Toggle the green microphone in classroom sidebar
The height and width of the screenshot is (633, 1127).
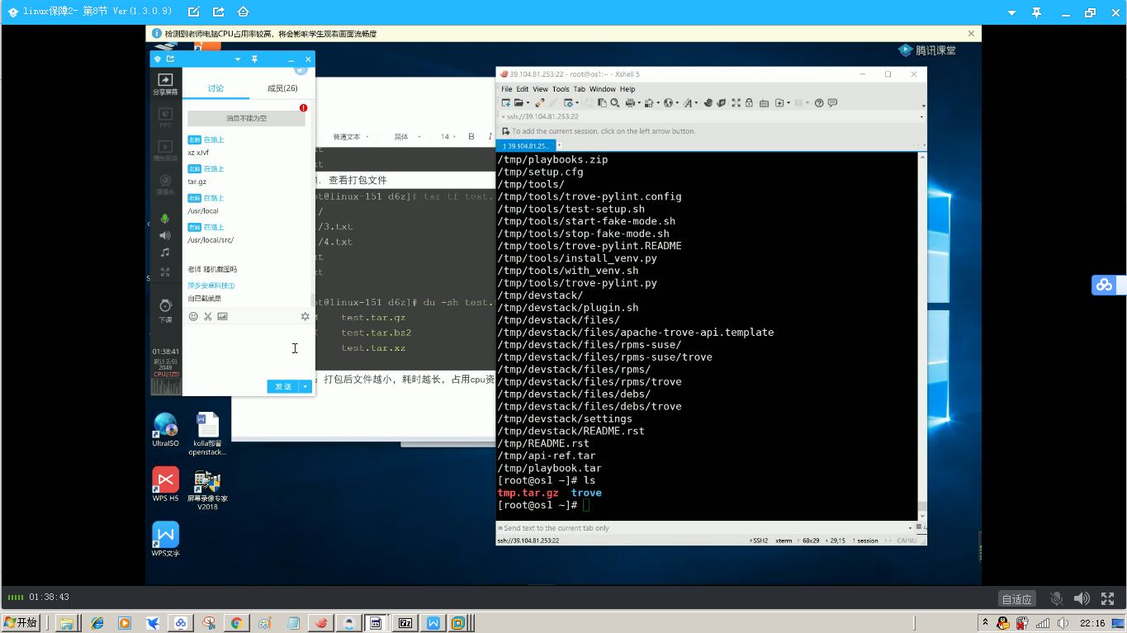click(165, 220)
